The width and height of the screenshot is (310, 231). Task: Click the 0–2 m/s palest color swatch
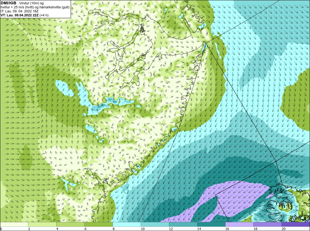pos(14,224)
